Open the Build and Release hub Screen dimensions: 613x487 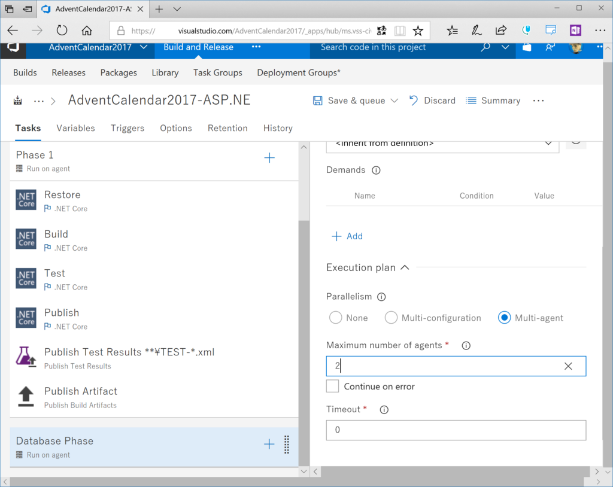[199, 47]
